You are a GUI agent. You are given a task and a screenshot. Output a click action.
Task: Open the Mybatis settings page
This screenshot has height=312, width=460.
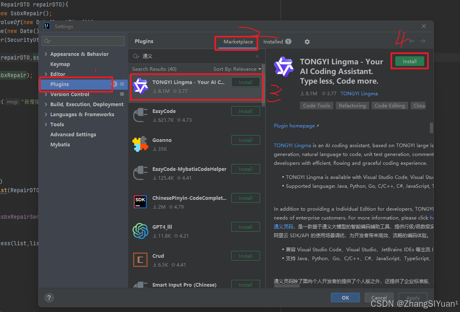coord(60,144)
